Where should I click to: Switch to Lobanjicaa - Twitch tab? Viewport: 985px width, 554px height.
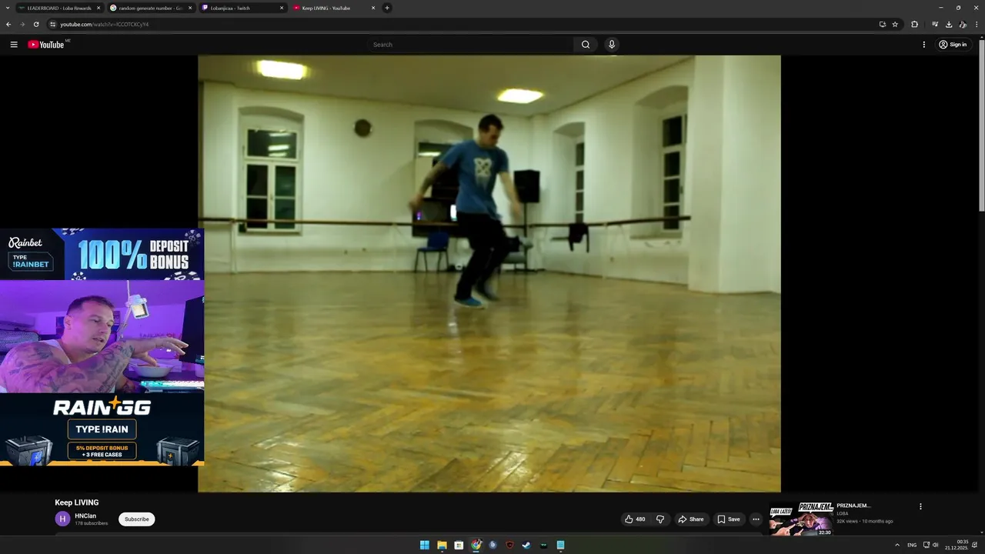click(242, 8)
